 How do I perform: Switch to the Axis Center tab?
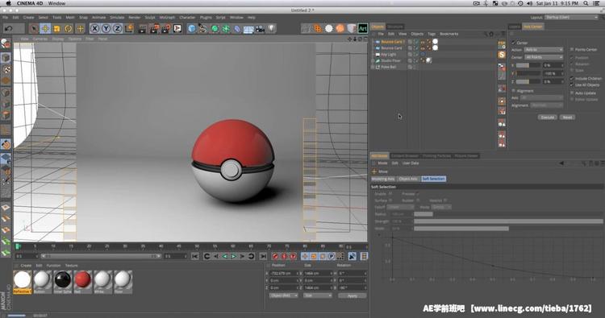tap(533, 27)
